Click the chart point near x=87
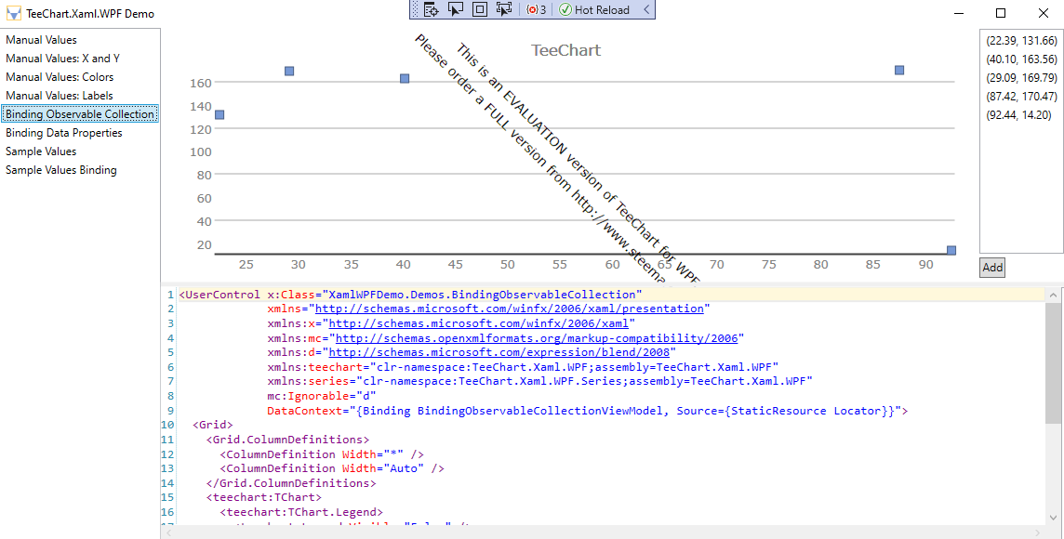The width and height of the screenshot is (1064, 539). [x=899, y=70]
